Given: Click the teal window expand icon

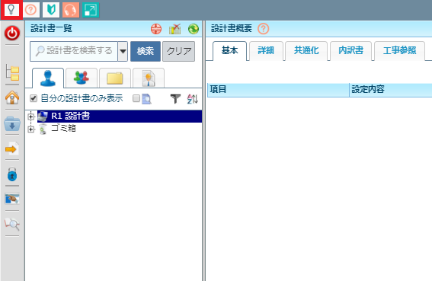Looking at the screenshot, I should [91, 10].
